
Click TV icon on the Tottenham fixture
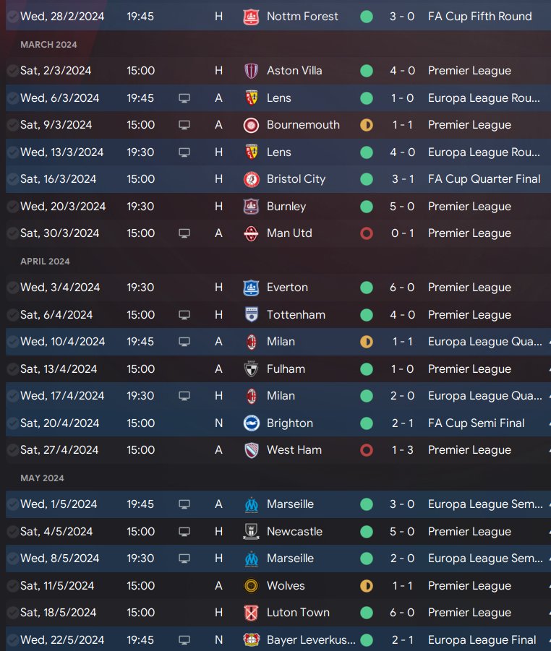click(x=184, y=315)
